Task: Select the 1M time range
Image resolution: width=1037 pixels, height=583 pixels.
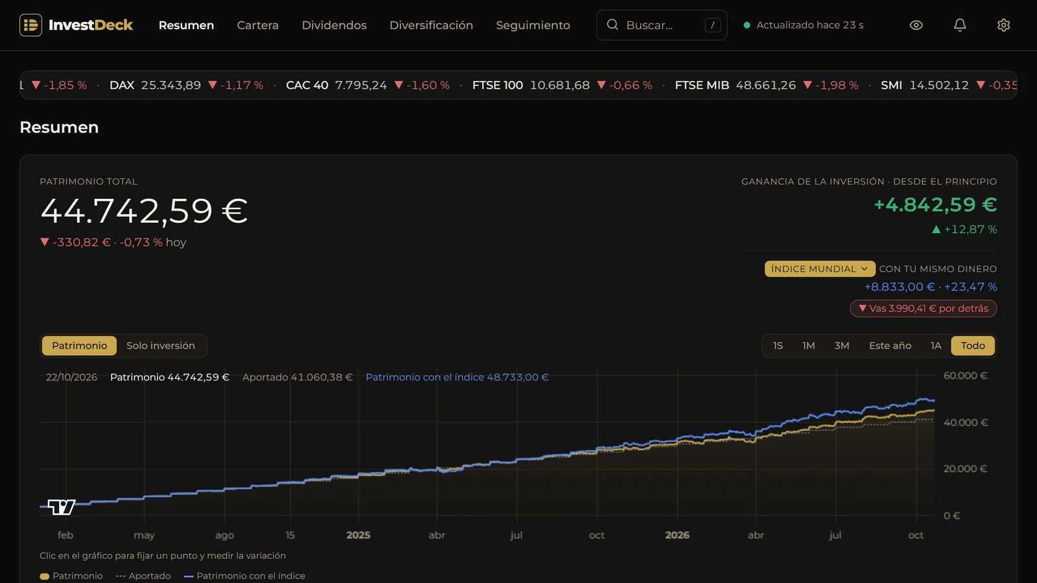Action: [808, 346]
